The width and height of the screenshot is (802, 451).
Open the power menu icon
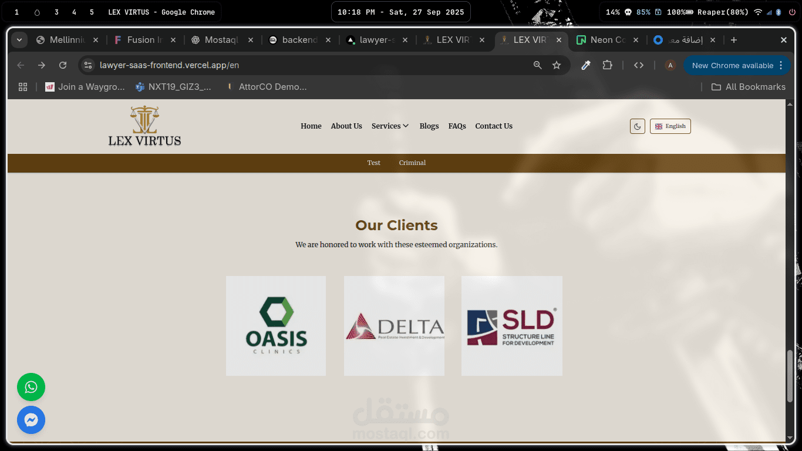tap(792, 12)
